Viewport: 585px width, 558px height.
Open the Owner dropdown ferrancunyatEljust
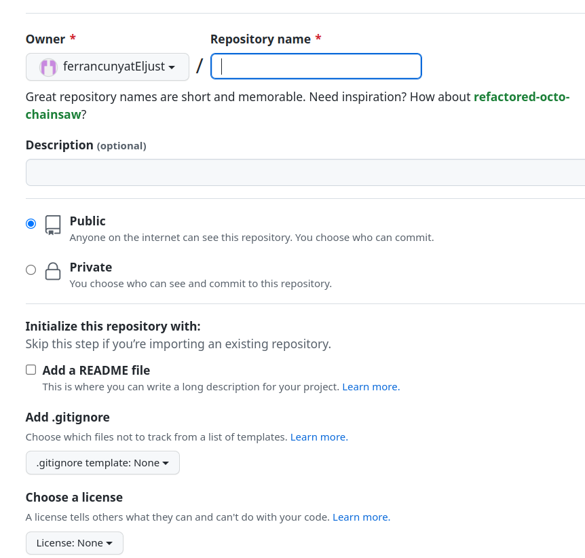point(107,67)
